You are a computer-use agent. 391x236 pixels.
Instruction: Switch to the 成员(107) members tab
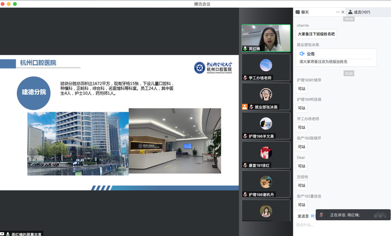(x=359, y=12)
